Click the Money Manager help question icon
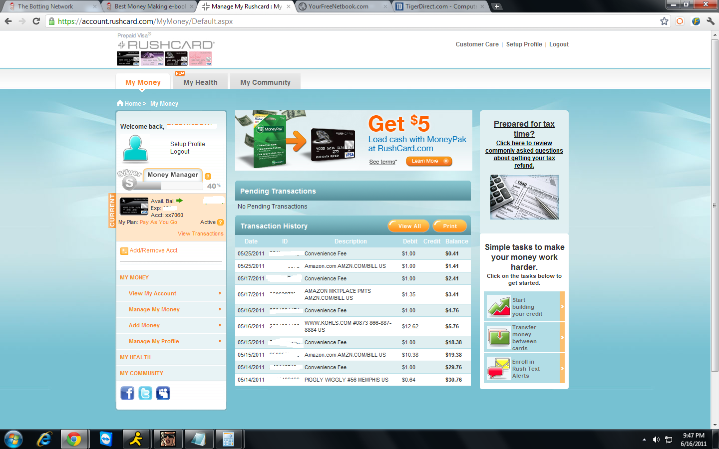This screenshot has height=449, width=719. coord(208,176)
